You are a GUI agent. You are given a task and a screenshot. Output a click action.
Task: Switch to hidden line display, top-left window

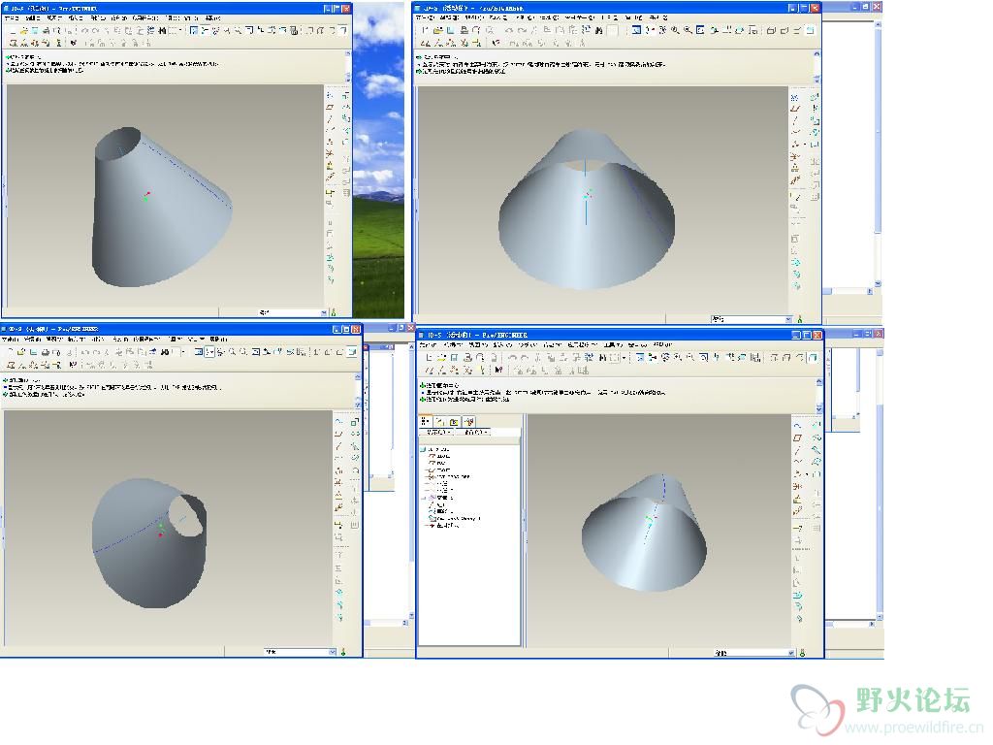tap(321, 30)
